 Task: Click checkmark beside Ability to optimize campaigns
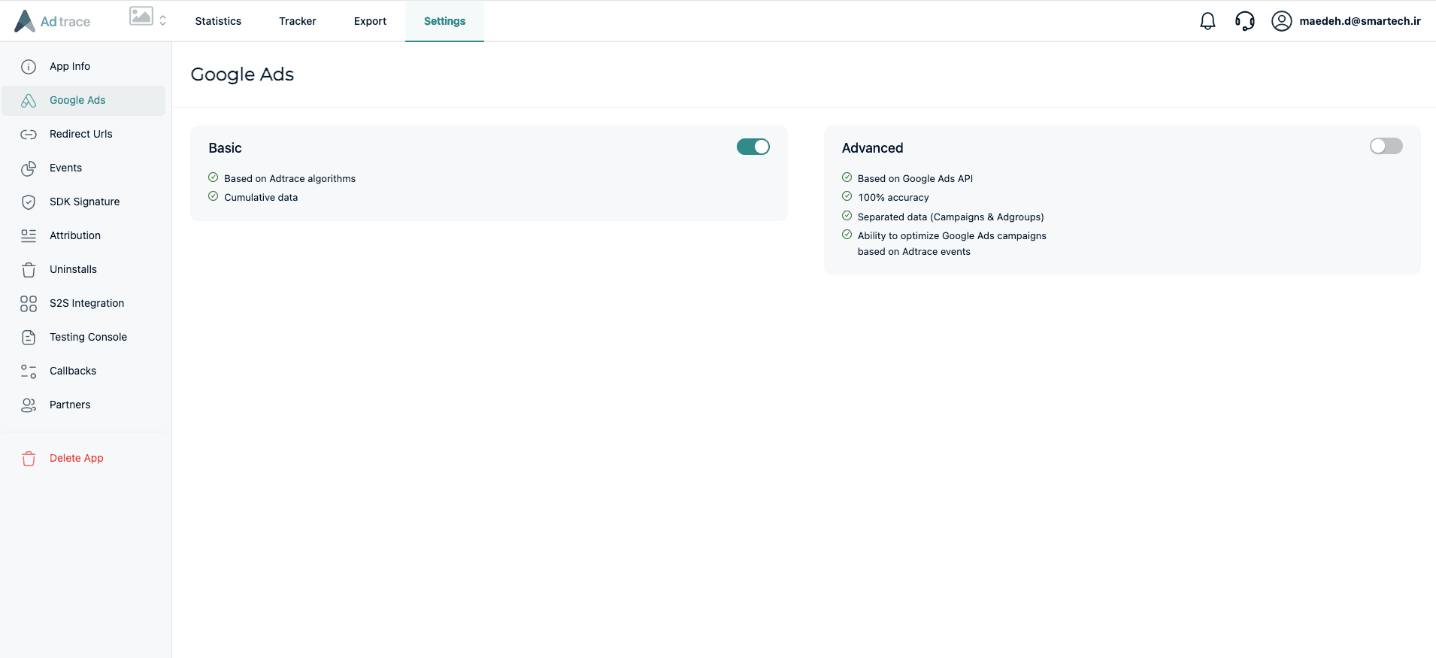coord(847,235)
